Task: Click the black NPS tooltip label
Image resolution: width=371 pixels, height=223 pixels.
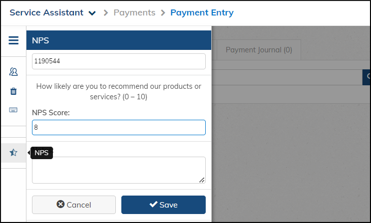Action: [41, 153]
